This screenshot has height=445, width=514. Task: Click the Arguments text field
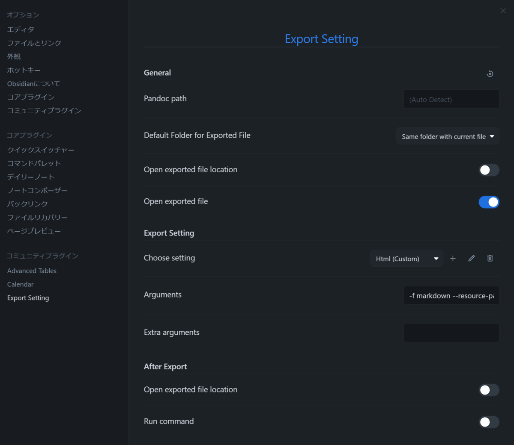451,295
